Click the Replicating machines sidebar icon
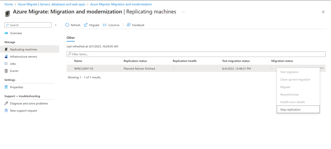This screenshot has height=149, width=331. [x=6, y=50]
